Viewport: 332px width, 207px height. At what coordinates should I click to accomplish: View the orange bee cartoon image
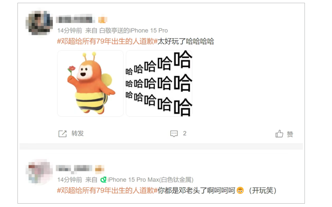[90, 83]
